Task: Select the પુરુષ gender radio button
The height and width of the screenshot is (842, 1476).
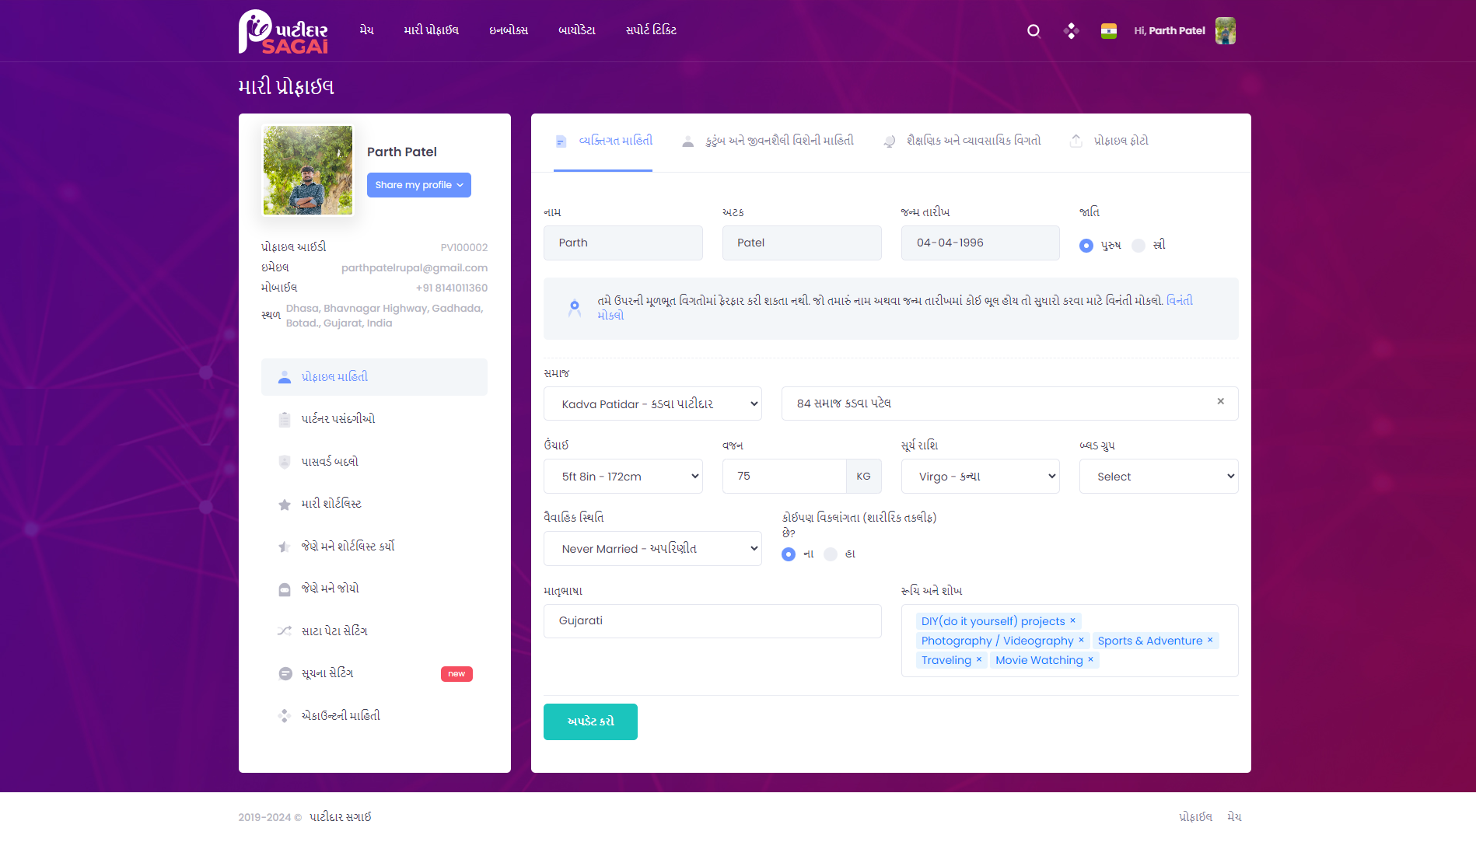Action: (1086, 245)
